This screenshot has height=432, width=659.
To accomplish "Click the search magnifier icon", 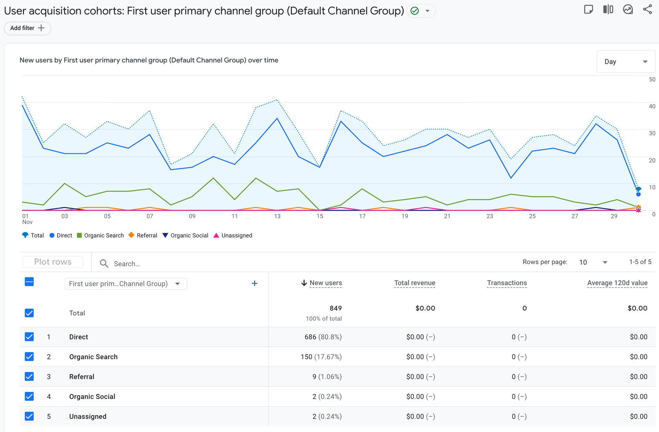I will (x=104, y=263).
